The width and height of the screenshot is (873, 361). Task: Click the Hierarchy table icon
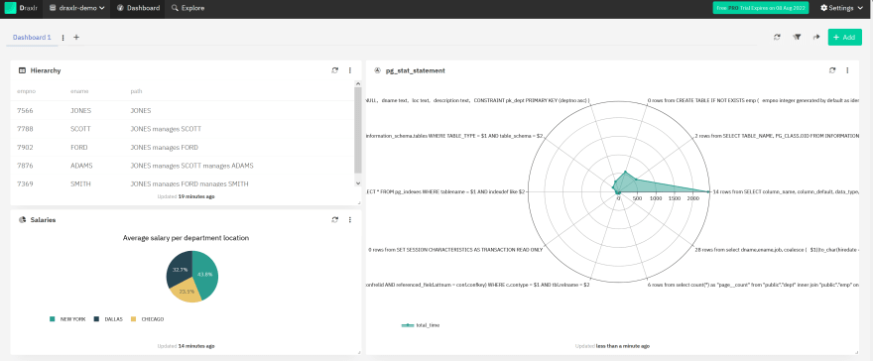[x=22, y=70]
